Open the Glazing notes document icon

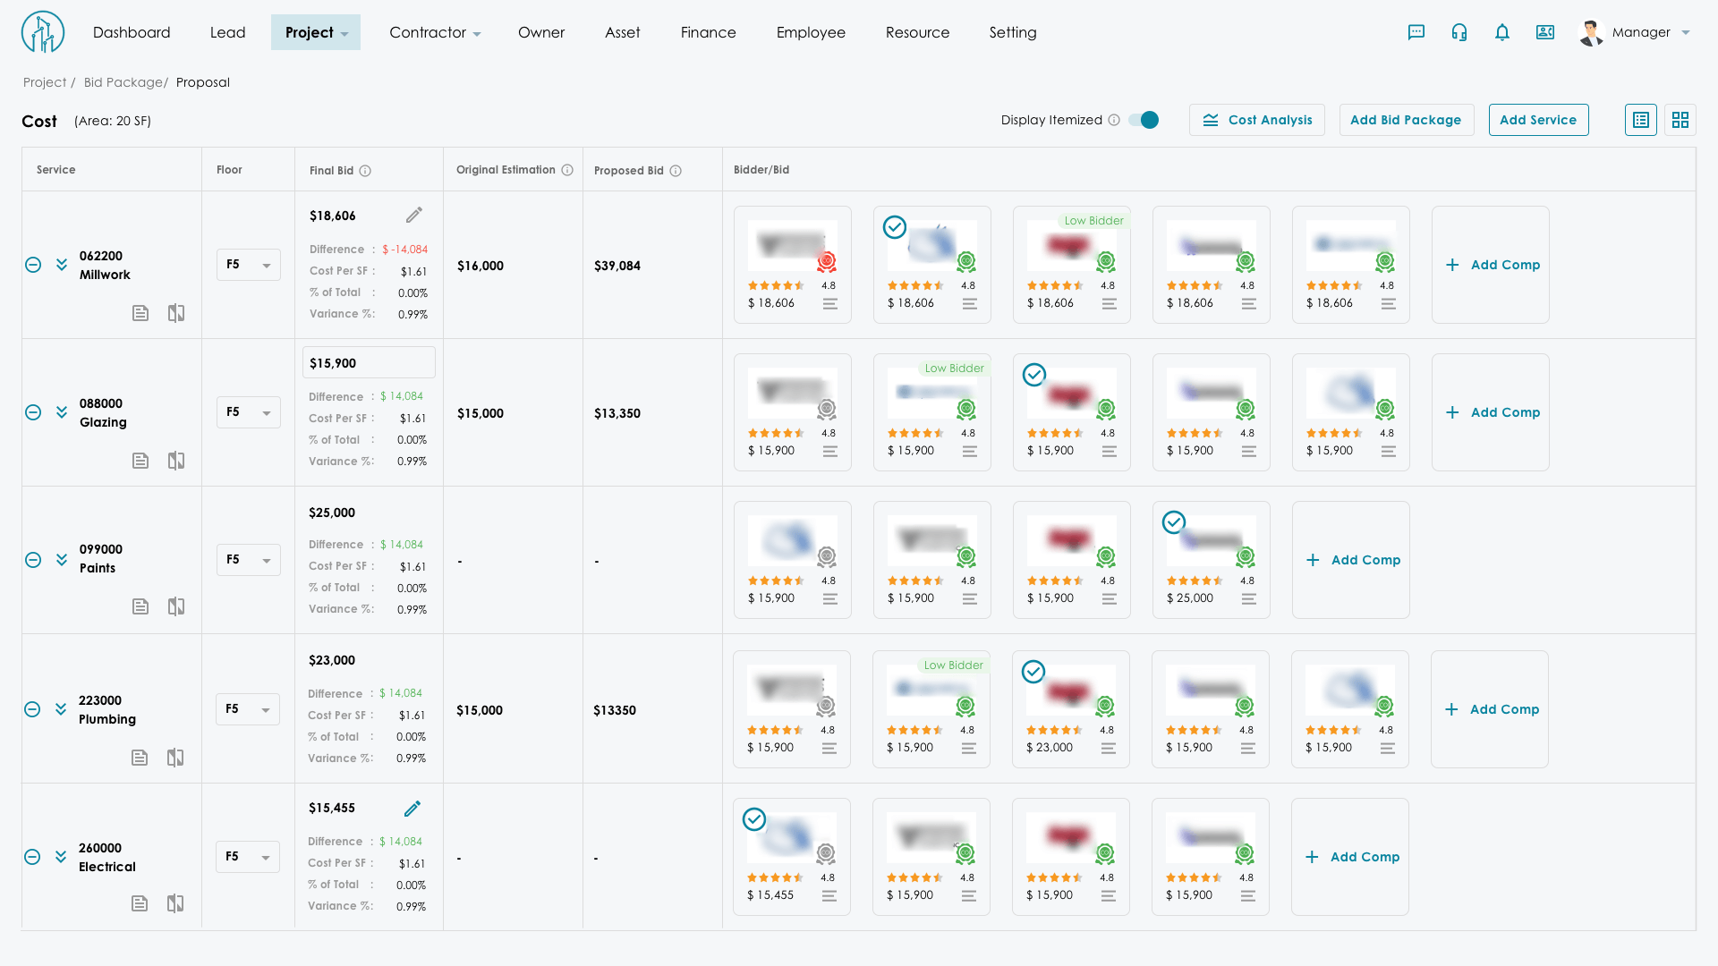coord(140,461)
